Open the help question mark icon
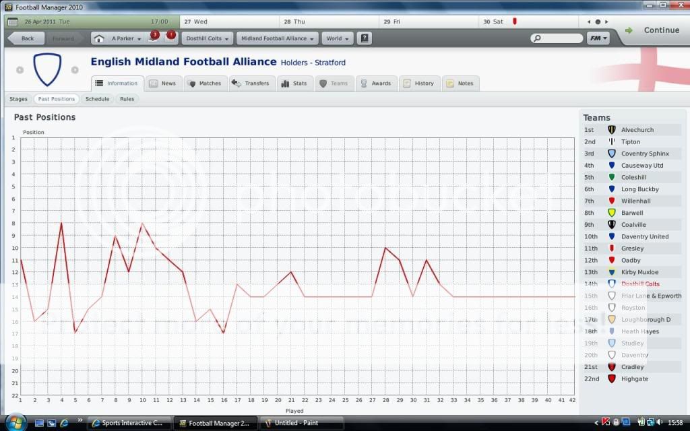Viewport: 690px width, 431px height. pyautogui.click(x=365, y=38)
